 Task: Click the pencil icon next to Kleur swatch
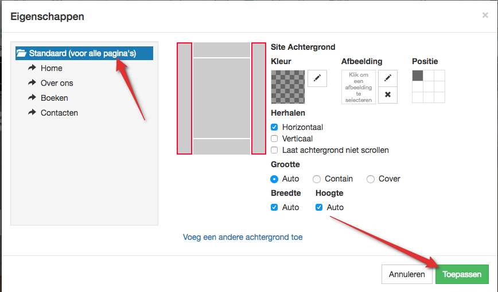pyautogui.click(x=317, y=78)
